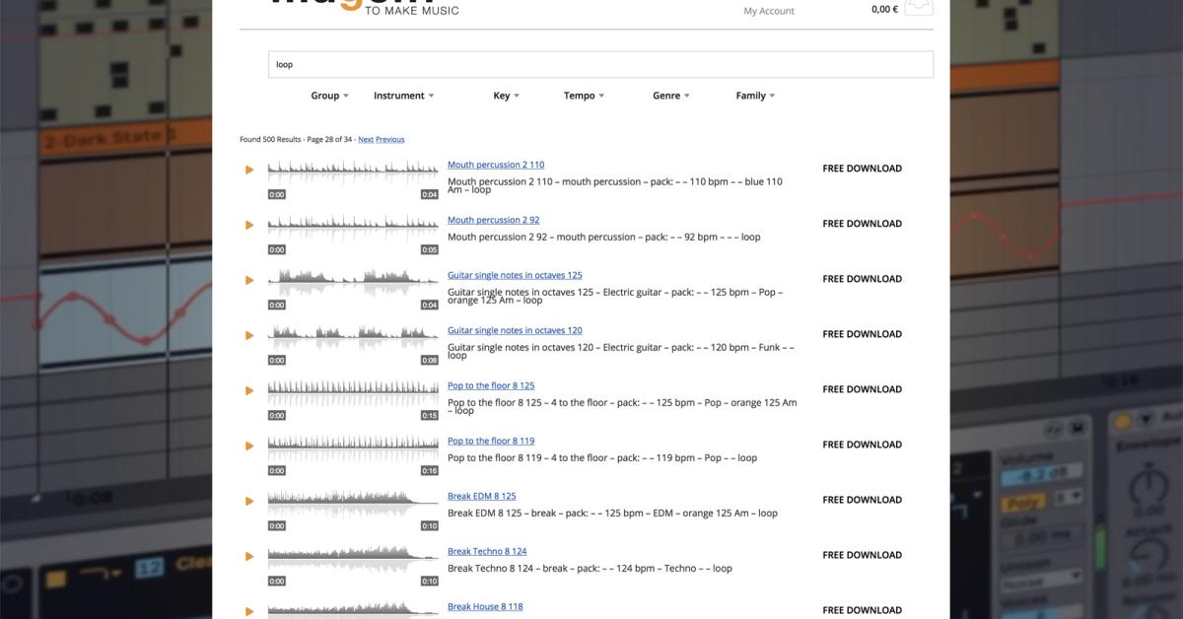Expand the Key filter dropdown
The width and height of the screenshot is (1183, 619).
point(506,96)
